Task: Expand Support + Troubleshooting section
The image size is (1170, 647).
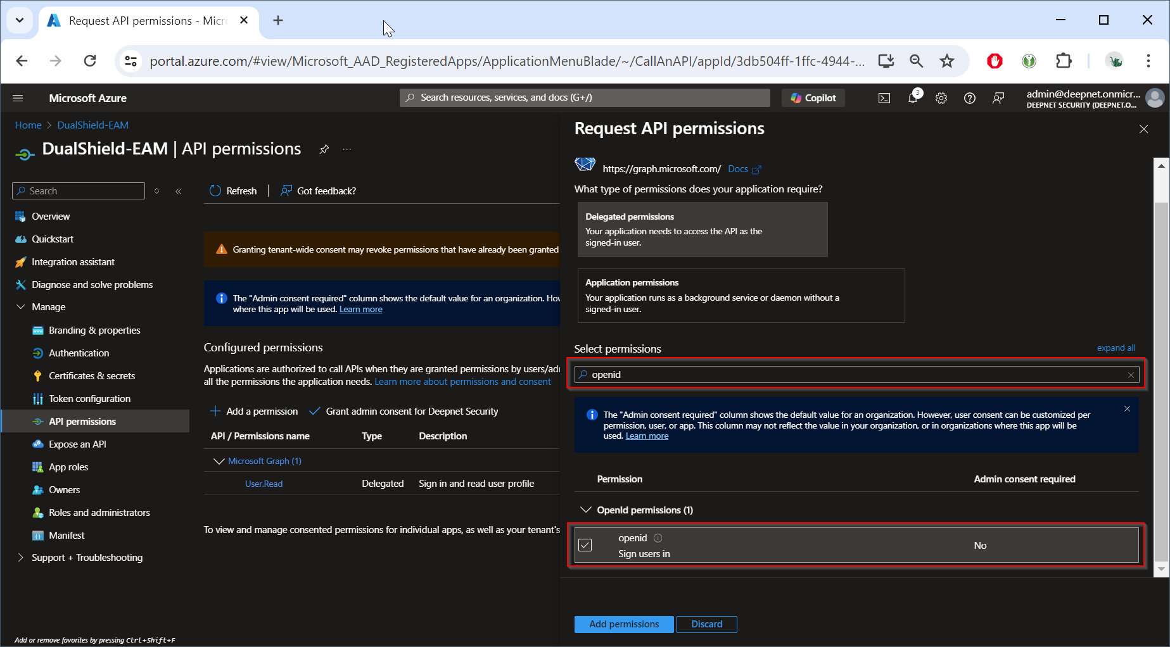Action: point(20,558)
